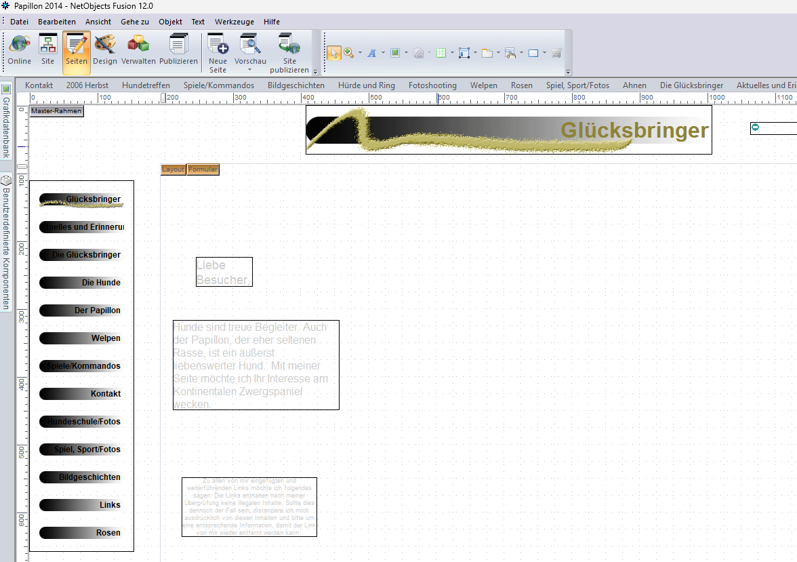
Task: Select the arrow selection tool
Action: coord(333,53)
